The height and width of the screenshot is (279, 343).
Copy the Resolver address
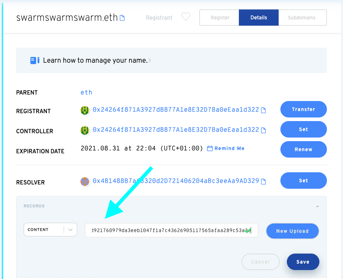tap(264, 181)
